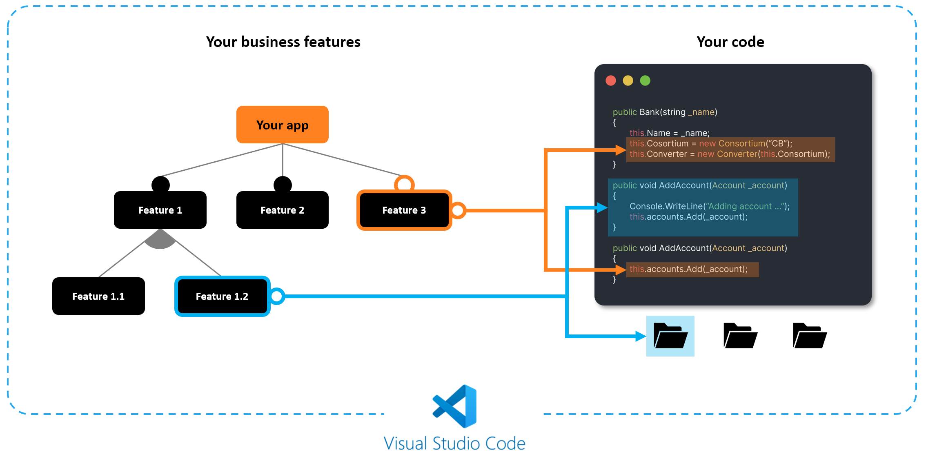This screenshot has height=457, width=926.
Task: Click the Visual Studio Code logo
Action: (454, 406)
